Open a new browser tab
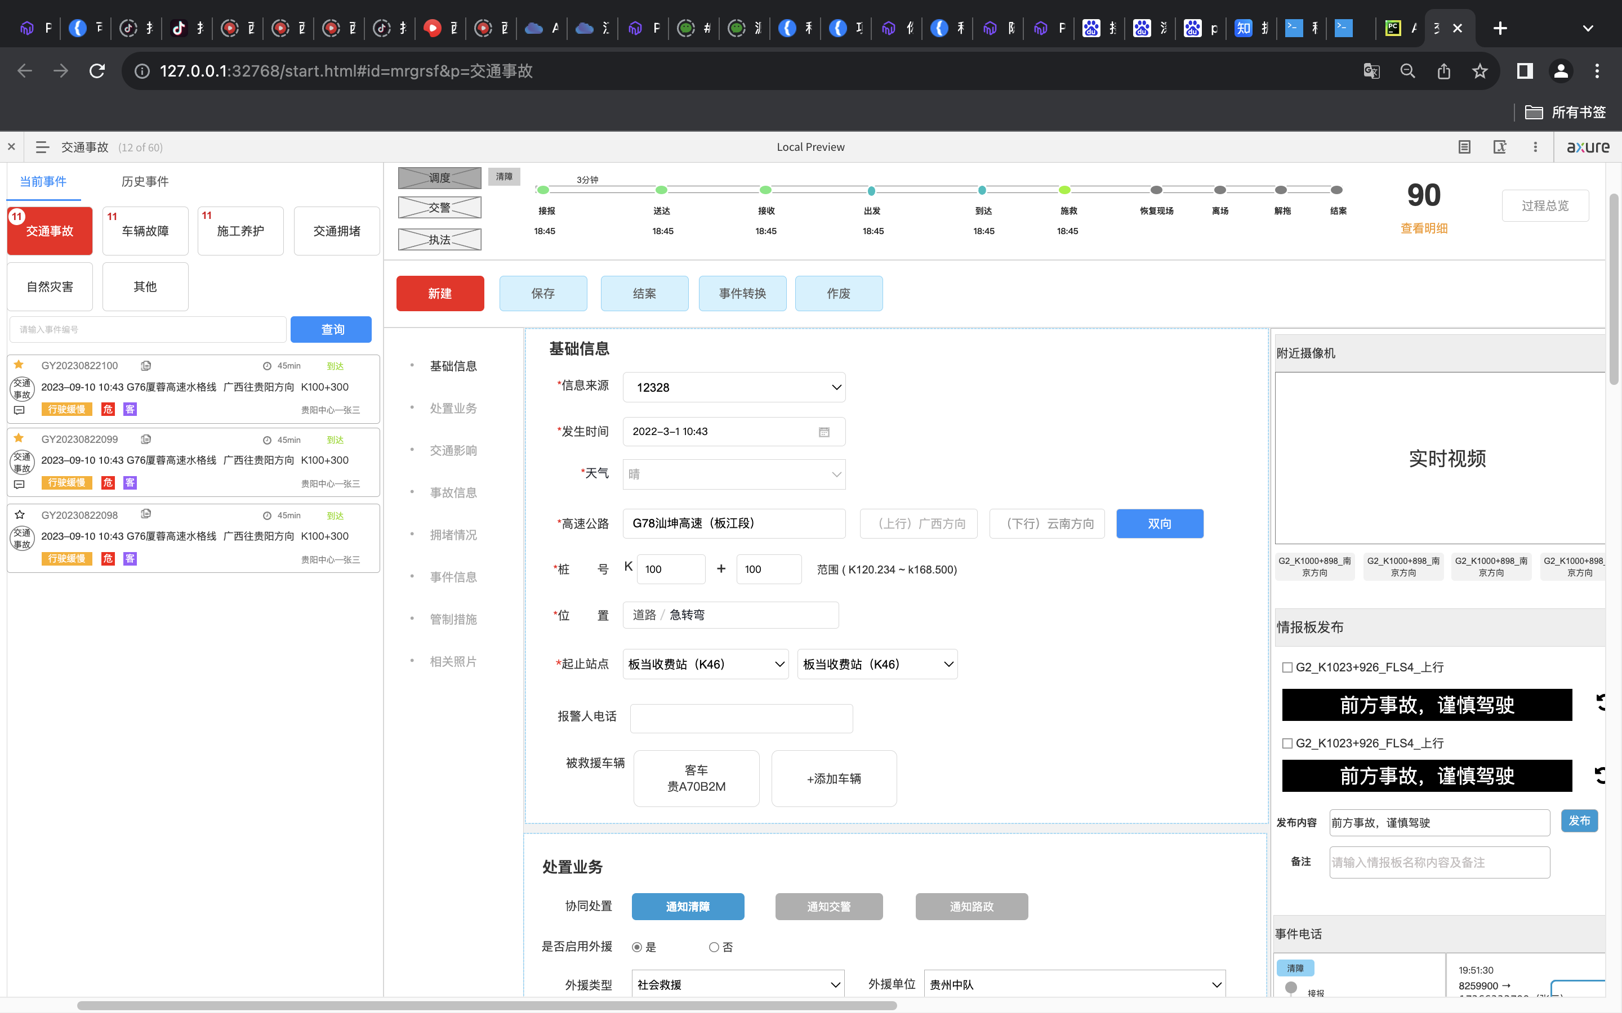 pyautogui.click(x=1501, y=28)
